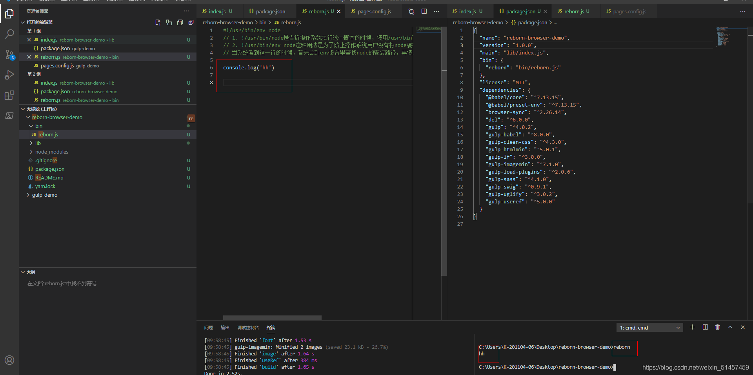The image size is (753, 375).
Task: Click the New Untitled File icon in open editors
Action: (x=158, y=22)
